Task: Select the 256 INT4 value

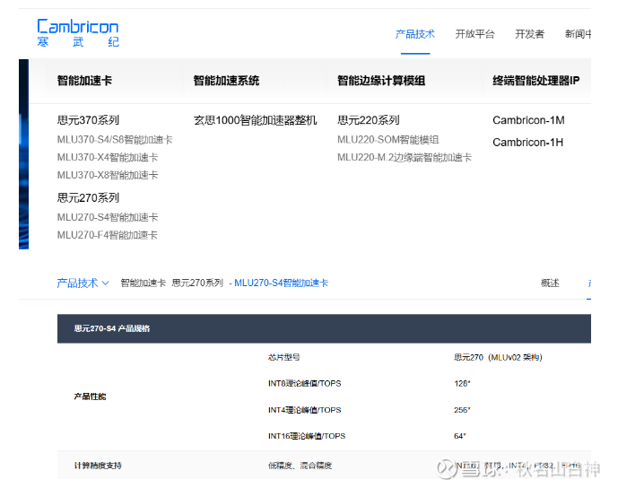Action: (462, 410)
